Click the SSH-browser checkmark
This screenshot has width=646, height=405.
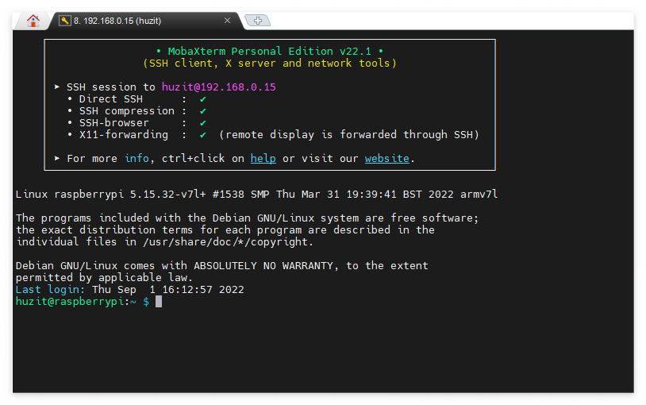202,123
